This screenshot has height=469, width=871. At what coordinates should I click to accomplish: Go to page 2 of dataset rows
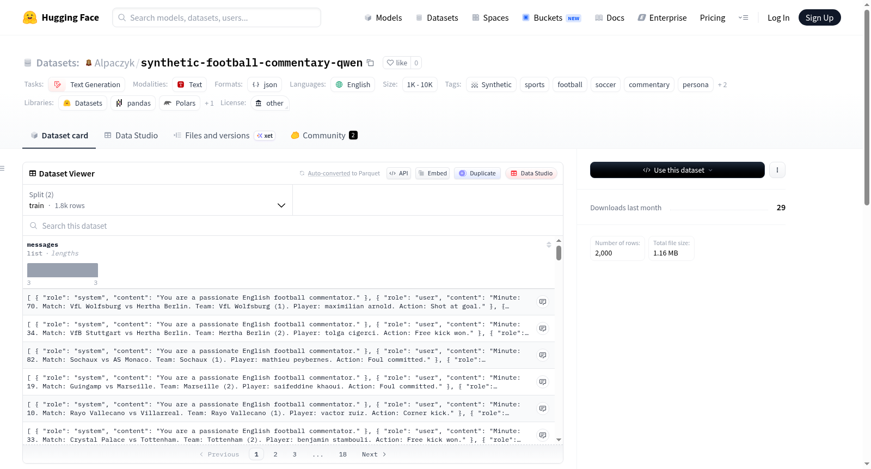coord(275,454)
